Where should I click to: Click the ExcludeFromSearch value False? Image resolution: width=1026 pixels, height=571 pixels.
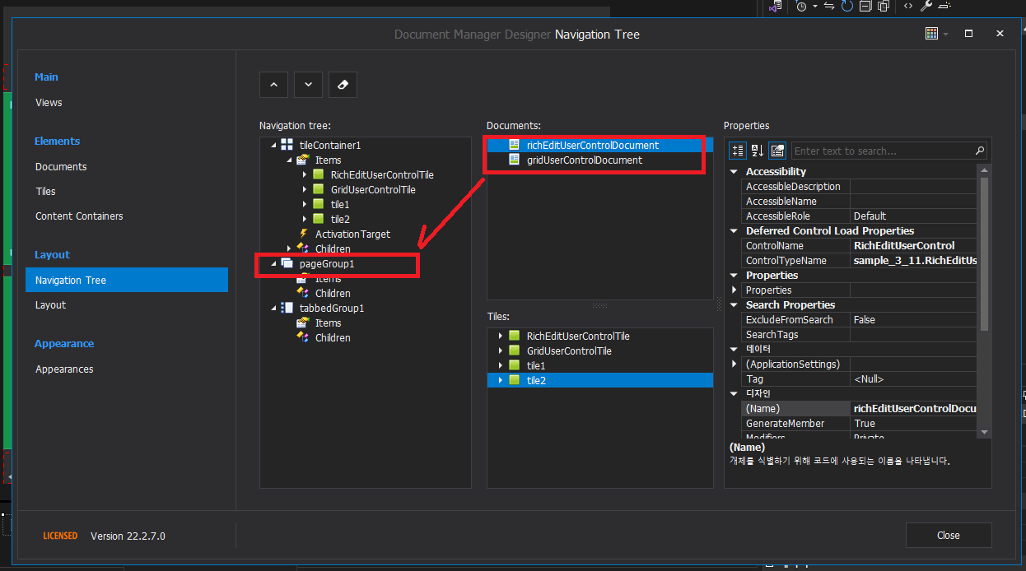tap(865, 319)
